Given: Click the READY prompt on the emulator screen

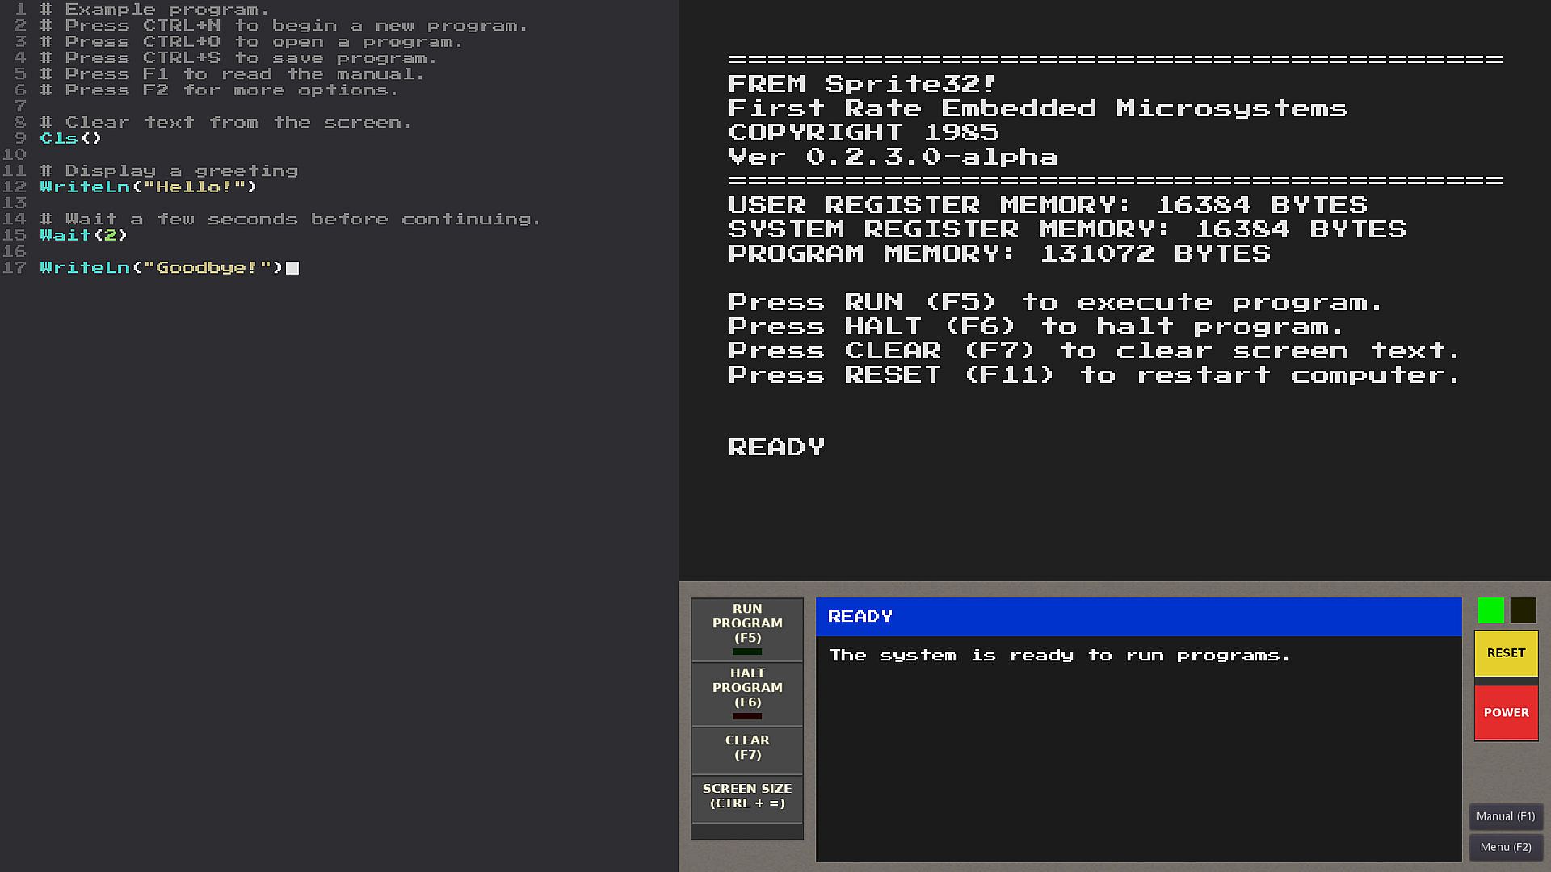Looking at the screenshot, I should (776, 447).
